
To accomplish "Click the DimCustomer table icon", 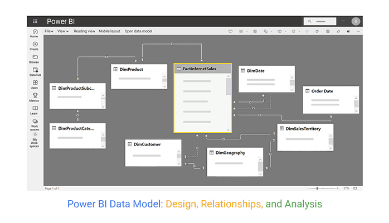I will (129, 144).
